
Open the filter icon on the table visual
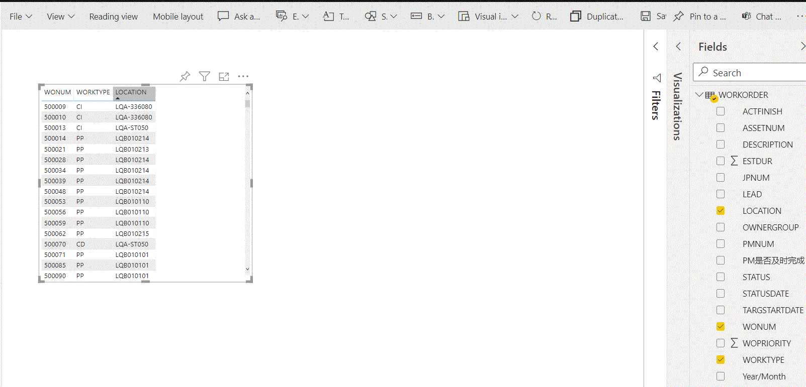(x=204, y=76)
